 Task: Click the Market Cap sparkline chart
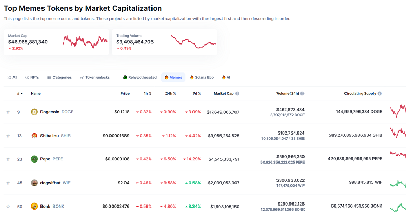point(85,41)
